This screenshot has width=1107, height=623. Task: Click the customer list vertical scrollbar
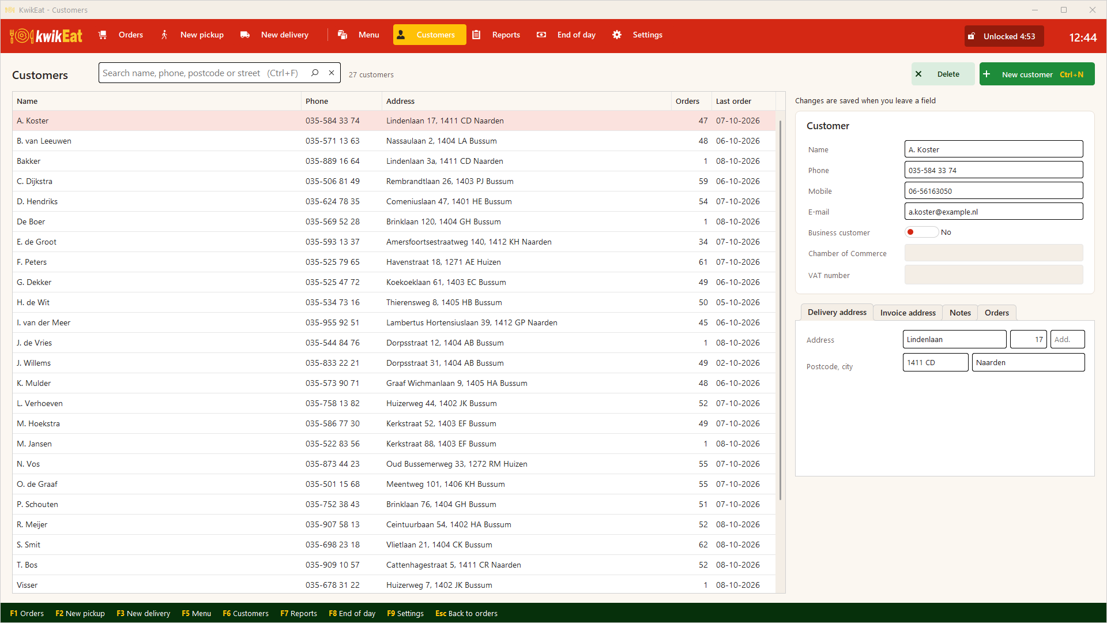click(780, 310)
